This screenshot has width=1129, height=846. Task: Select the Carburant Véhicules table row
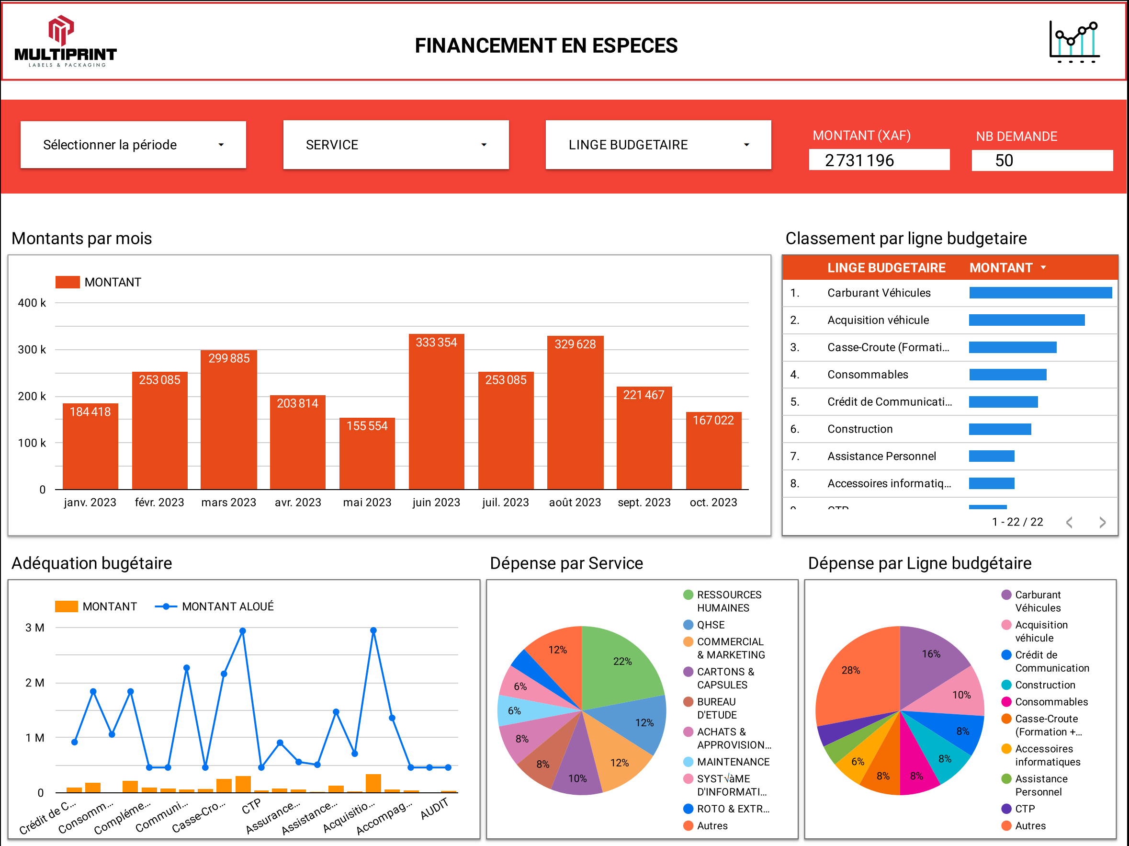click(950, 293)
